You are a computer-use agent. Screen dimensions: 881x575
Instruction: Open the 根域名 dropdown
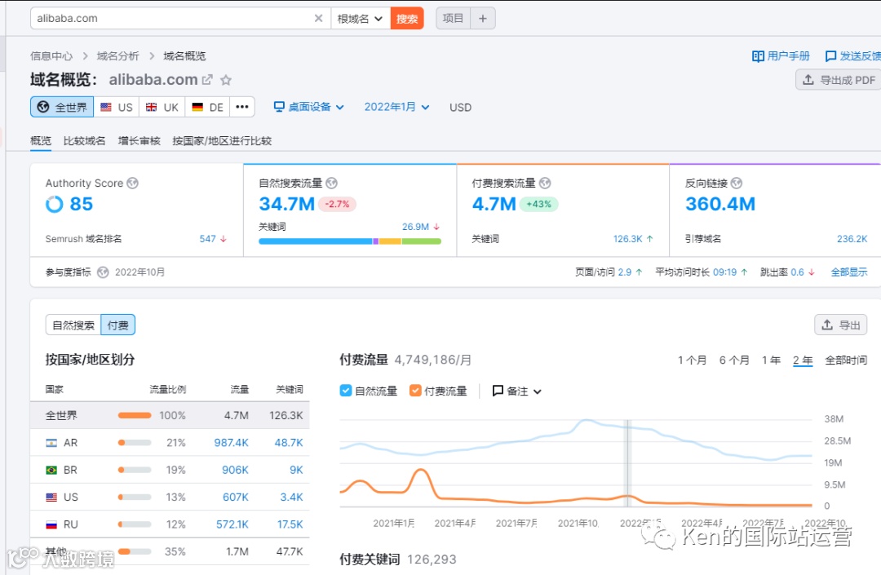point(361,19)
